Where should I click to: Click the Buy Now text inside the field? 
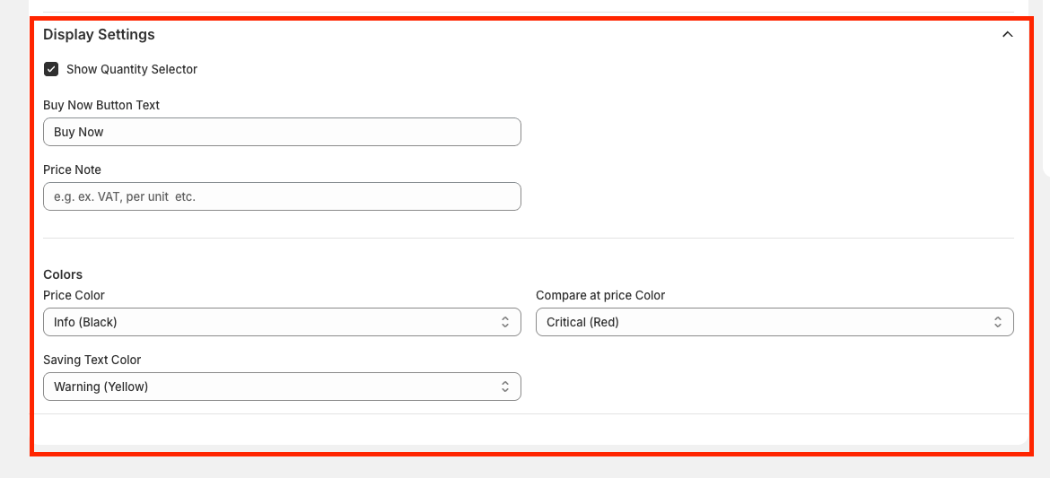79,132
